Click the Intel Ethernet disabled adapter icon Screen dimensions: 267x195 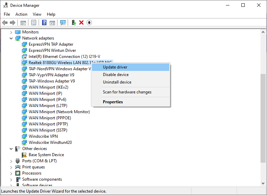tap(24, 57)
